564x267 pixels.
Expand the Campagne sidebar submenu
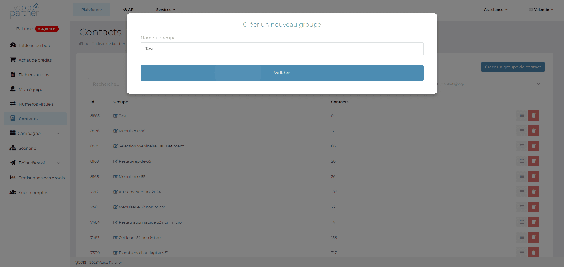coord(35,133)
